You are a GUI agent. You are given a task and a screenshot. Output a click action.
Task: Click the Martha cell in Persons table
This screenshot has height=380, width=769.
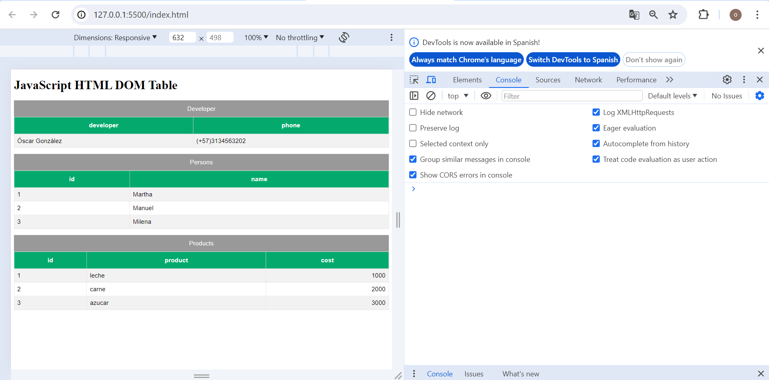click(x=259, y=194)
